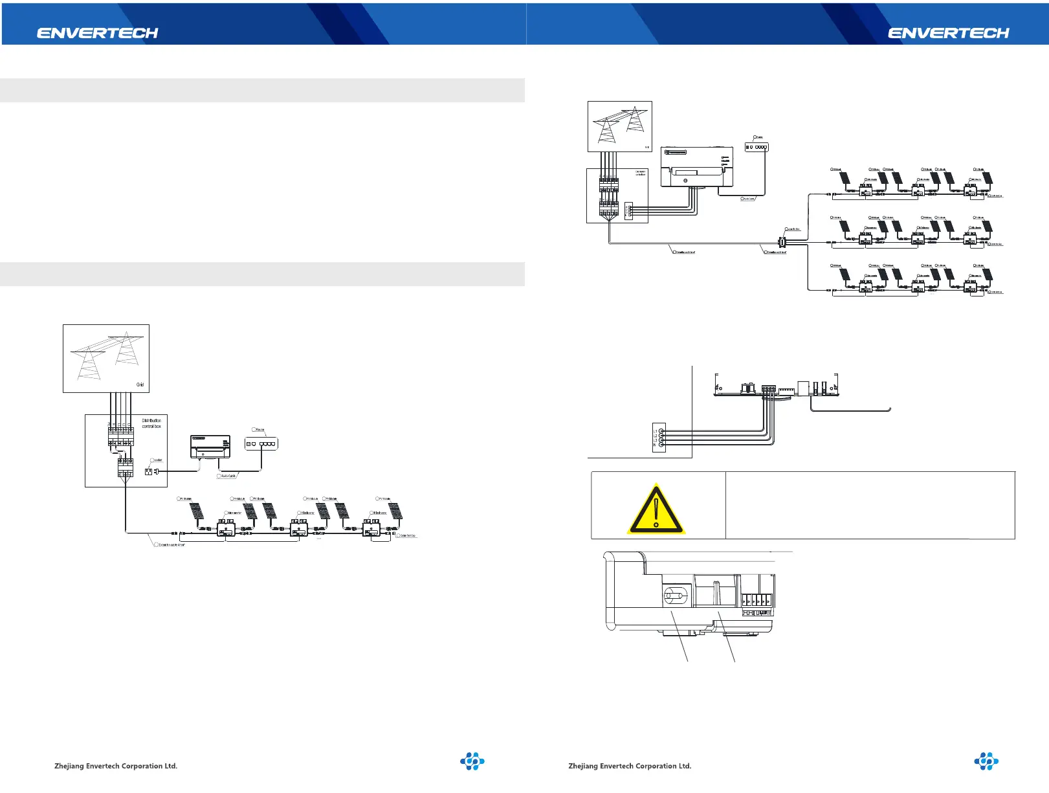Click the power grid towers on right page
Screen dimensions: 1049x793
pos(619,126)
